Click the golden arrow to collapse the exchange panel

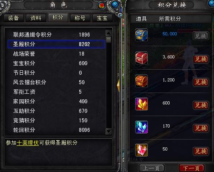tap(118, 85)
